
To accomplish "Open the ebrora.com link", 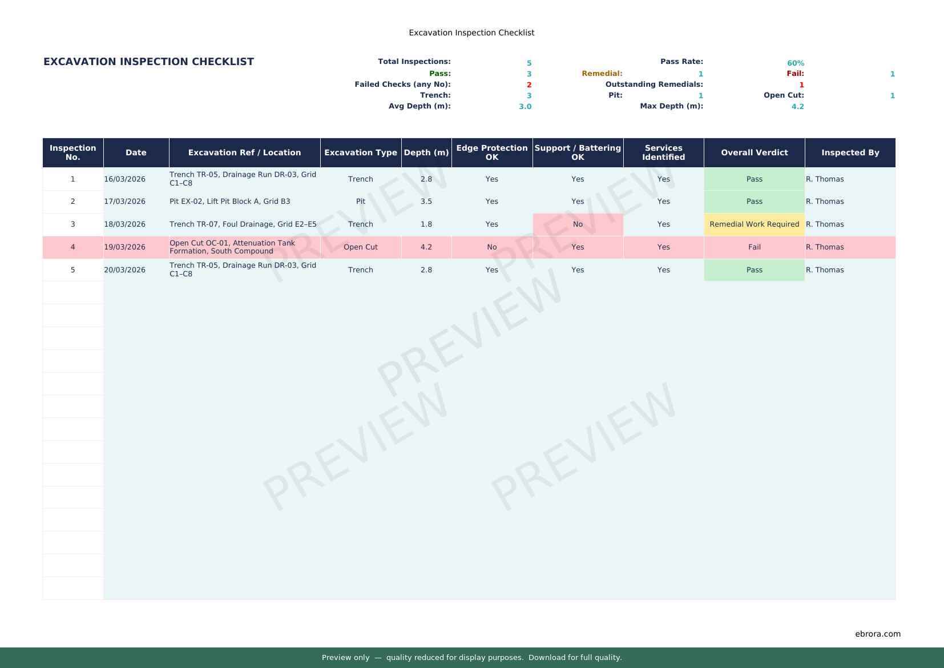I will point(877,634).
